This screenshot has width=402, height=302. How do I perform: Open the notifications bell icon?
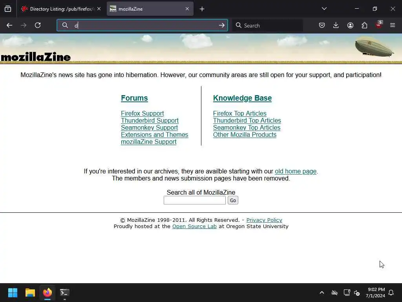point(391,293)
